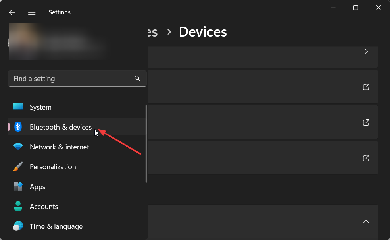Open the first external link row icon

tap(366, 87)
